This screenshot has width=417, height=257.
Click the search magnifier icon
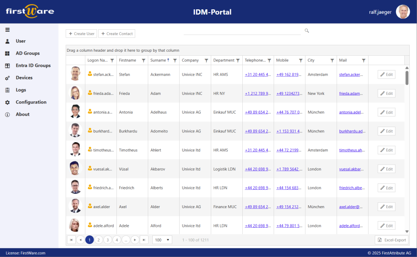(x=307, y=31)
